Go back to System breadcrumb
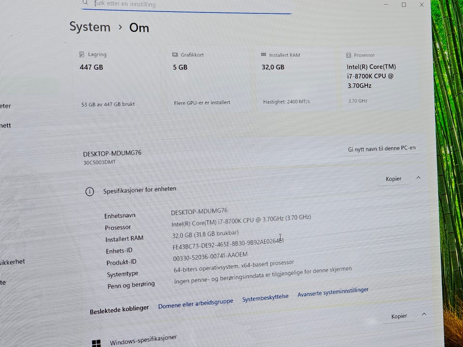463x347 pixels. (90, 27)
